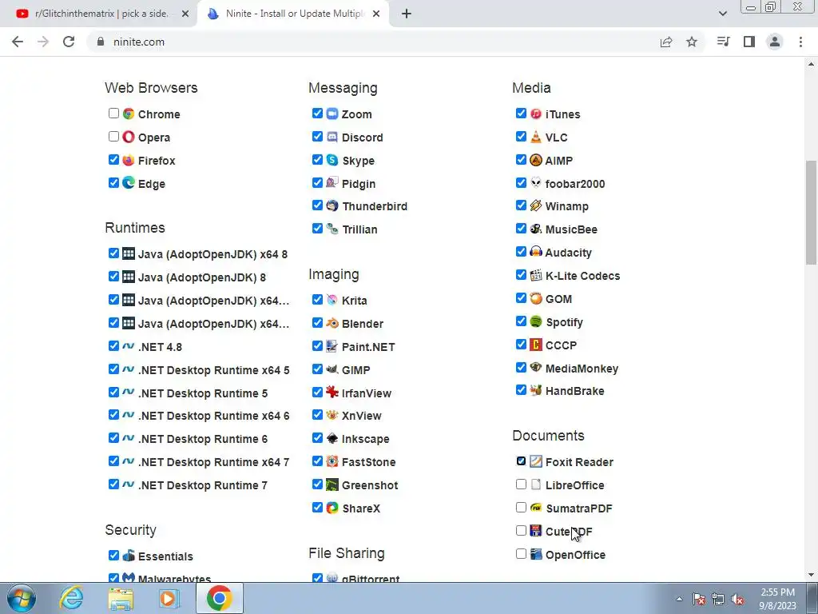Uncheck the Pidgin checkbox
Screen dimensions: 818x614
coord(317,182)
